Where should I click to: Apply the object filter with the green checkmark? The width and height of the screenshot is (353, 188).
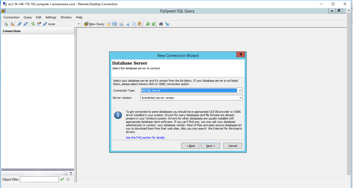(x=62, y=179)
